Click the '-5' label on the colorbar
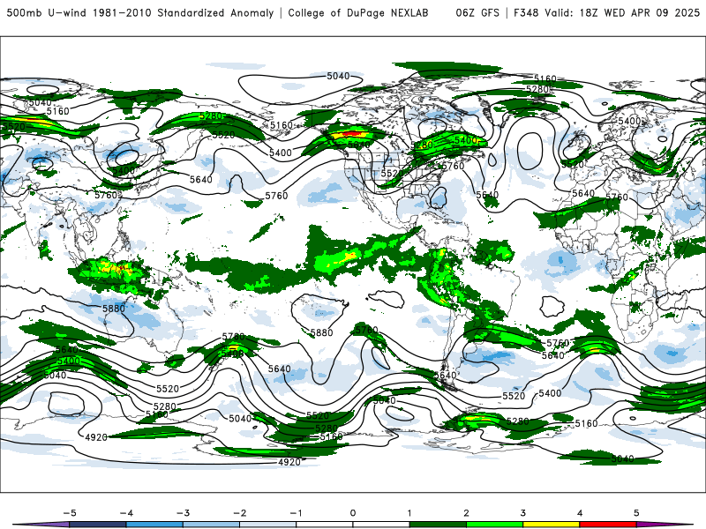Viewport: 706px width, 529px height. point(70,513)
